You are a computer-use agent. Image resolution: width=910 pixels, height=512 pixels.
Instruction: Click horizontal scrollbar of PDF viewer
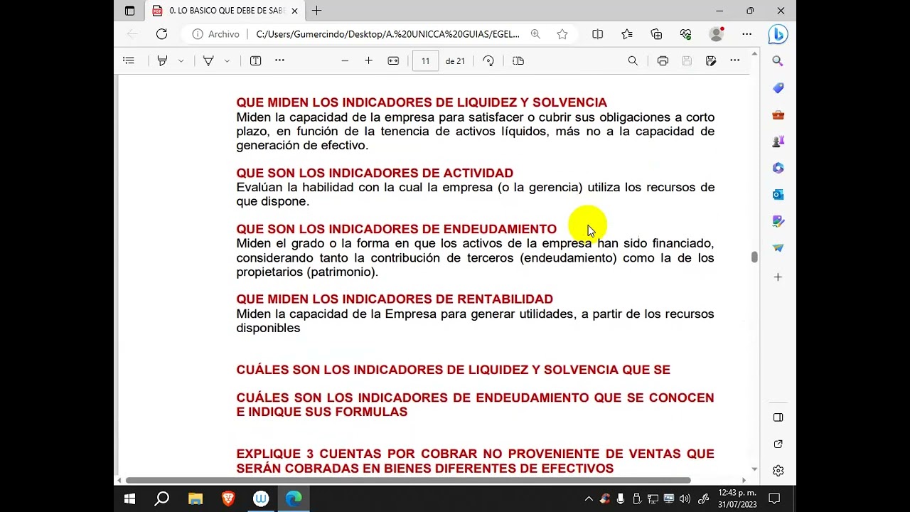tap(407, 480)
